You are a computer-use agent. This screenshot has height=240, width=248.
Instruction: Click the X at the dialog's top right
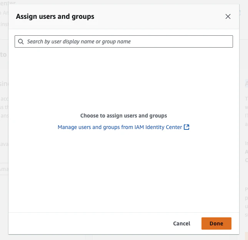[x=228, y=17]
